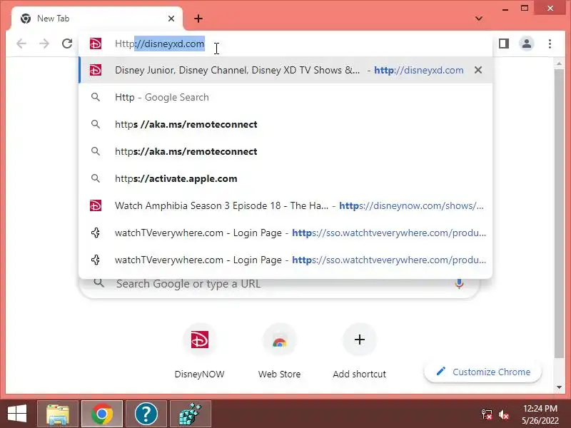The width and height of the screenshot is (571, 428).
Task: Open the Chrome profile avatar menu
Action: [527, 44]
